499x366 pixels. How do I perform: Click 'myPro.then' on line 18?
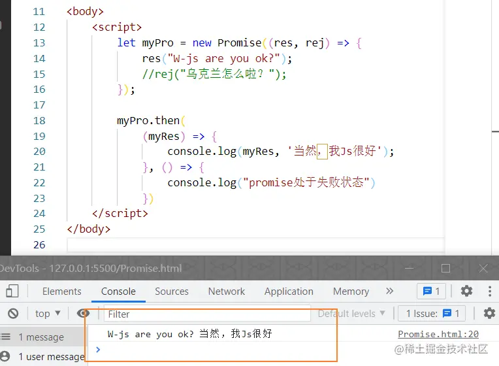[148, 121]
